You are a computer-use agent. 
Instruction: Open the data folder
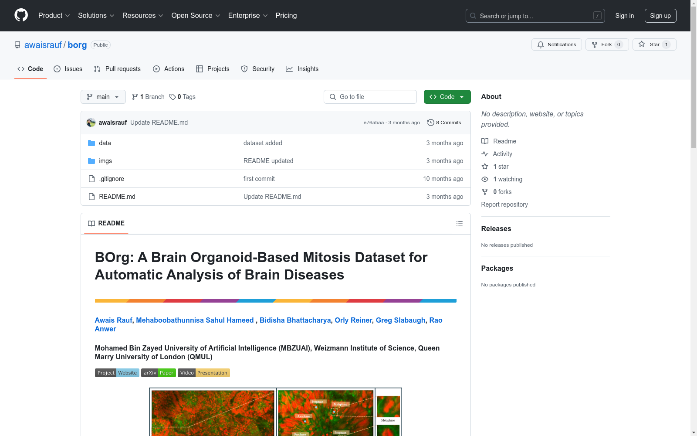click(x=105, y=143)
